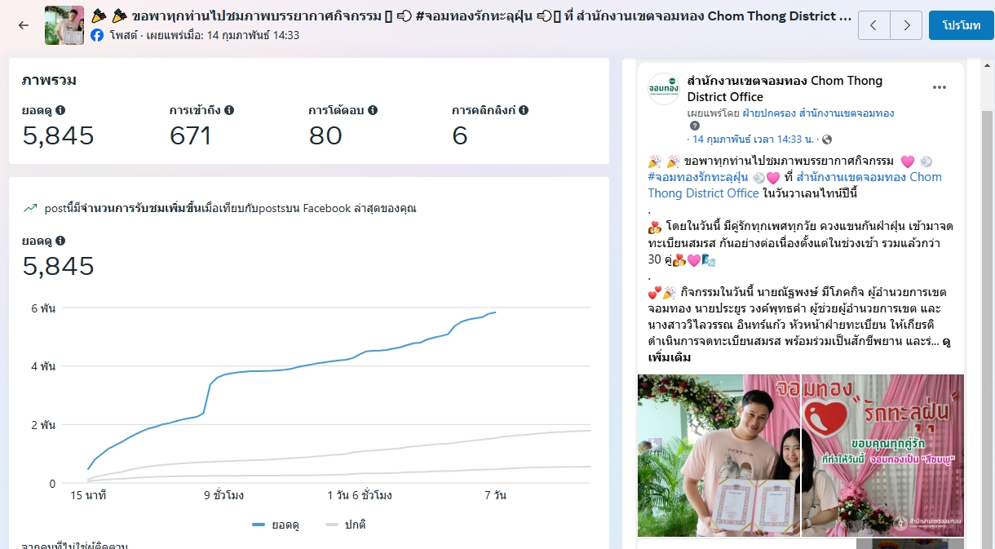Open the pink รักทะลุฝุ่น banner image
995x549 pixels.
[x=883, y=455]
